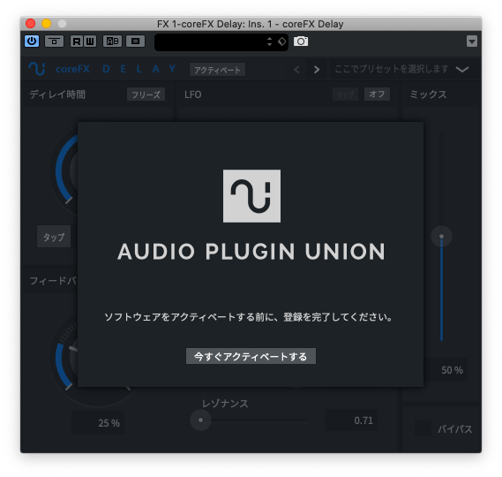Expand the ここでプリセットを選択します preset dropdown
This screenshot has width=502, height=477.
click(404, 69)
